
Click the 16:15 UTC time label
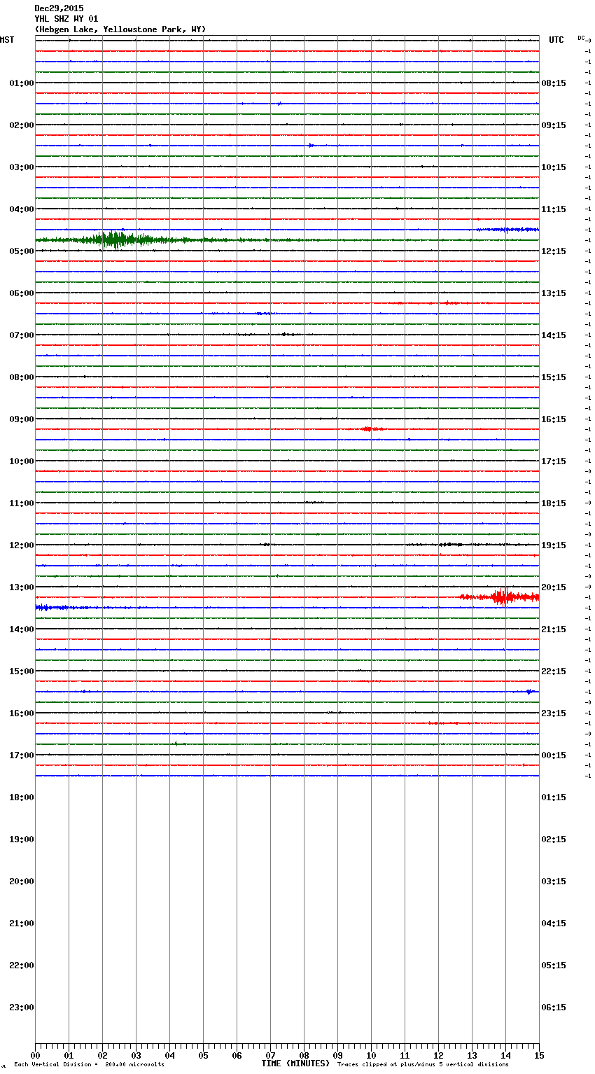tap(554, 419)
